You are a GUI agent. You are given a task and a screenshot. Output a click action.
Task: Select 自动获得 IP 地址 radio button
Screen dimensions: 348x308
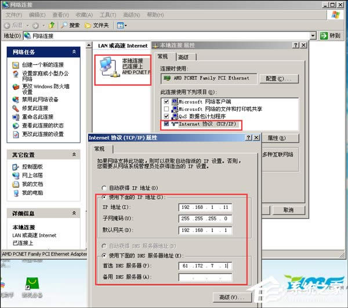click(x=104, y=188)
